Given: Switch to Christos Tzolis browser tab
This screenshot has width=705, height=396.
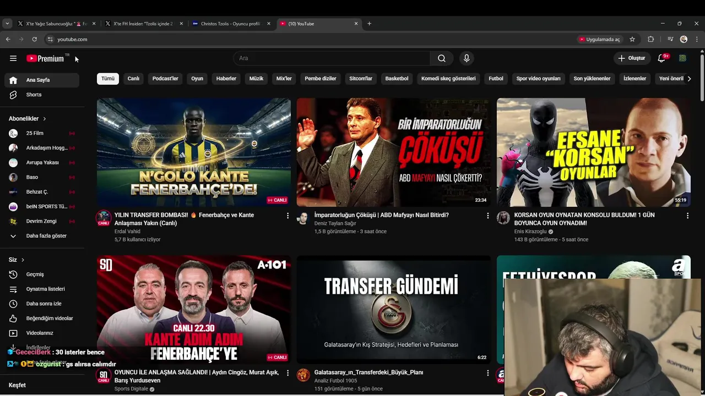Looking at the screenshot, I should 230,24.
